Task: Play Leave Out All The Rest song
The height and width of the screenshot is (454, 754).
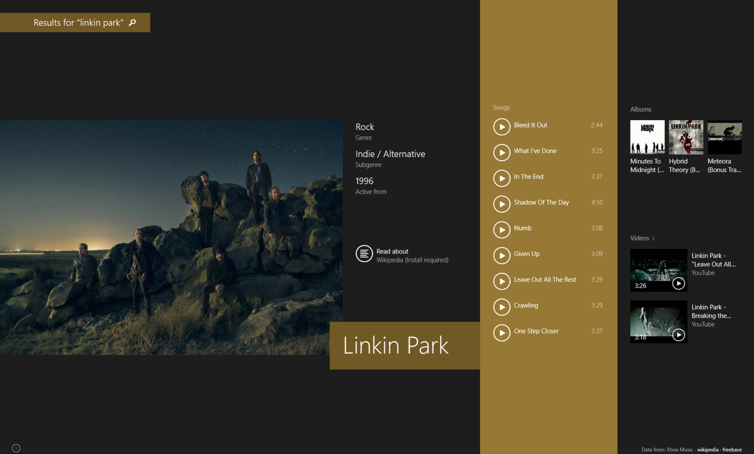Action: click(x=501, y=281)
